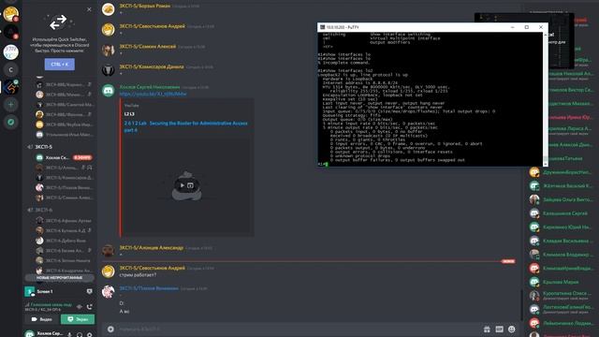Play the embedded YouTube video
This screenshot has height=337, width=599.
183,185
